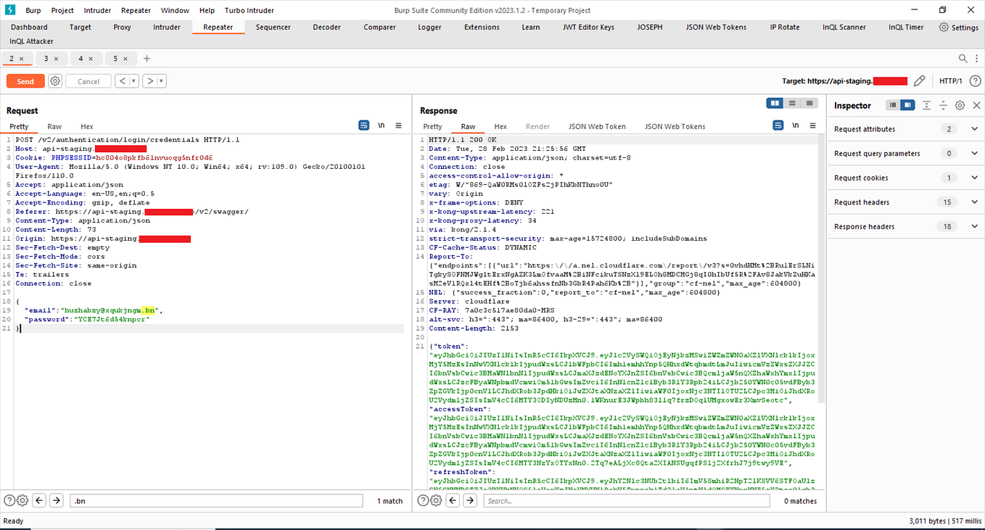Click the Burp Suite logo icon
Viewport: 985px width, 530px height.
pos(8,10)
